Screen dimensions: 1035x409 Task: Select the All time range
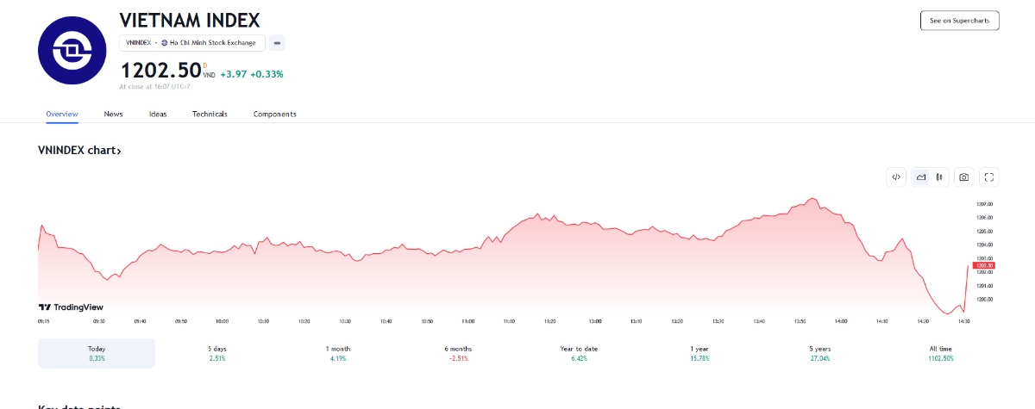(939, 353)
